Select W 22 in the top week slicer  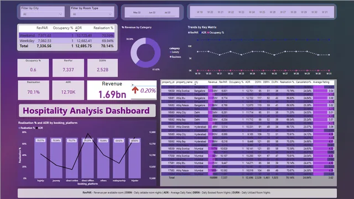coord(231,12)
